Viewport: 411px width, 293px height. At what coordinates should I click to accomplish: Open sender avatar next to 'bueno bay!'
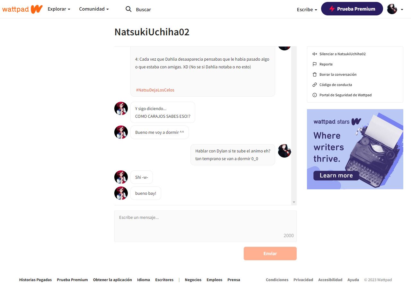[121, 193]
